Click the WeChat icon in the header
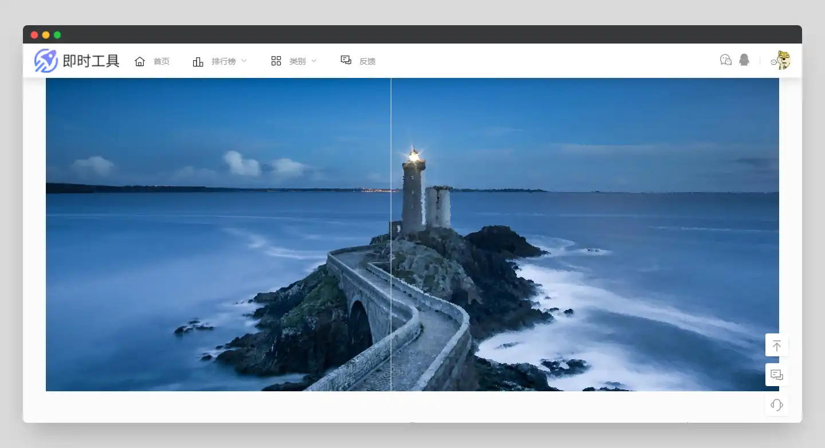 (726, 60)
